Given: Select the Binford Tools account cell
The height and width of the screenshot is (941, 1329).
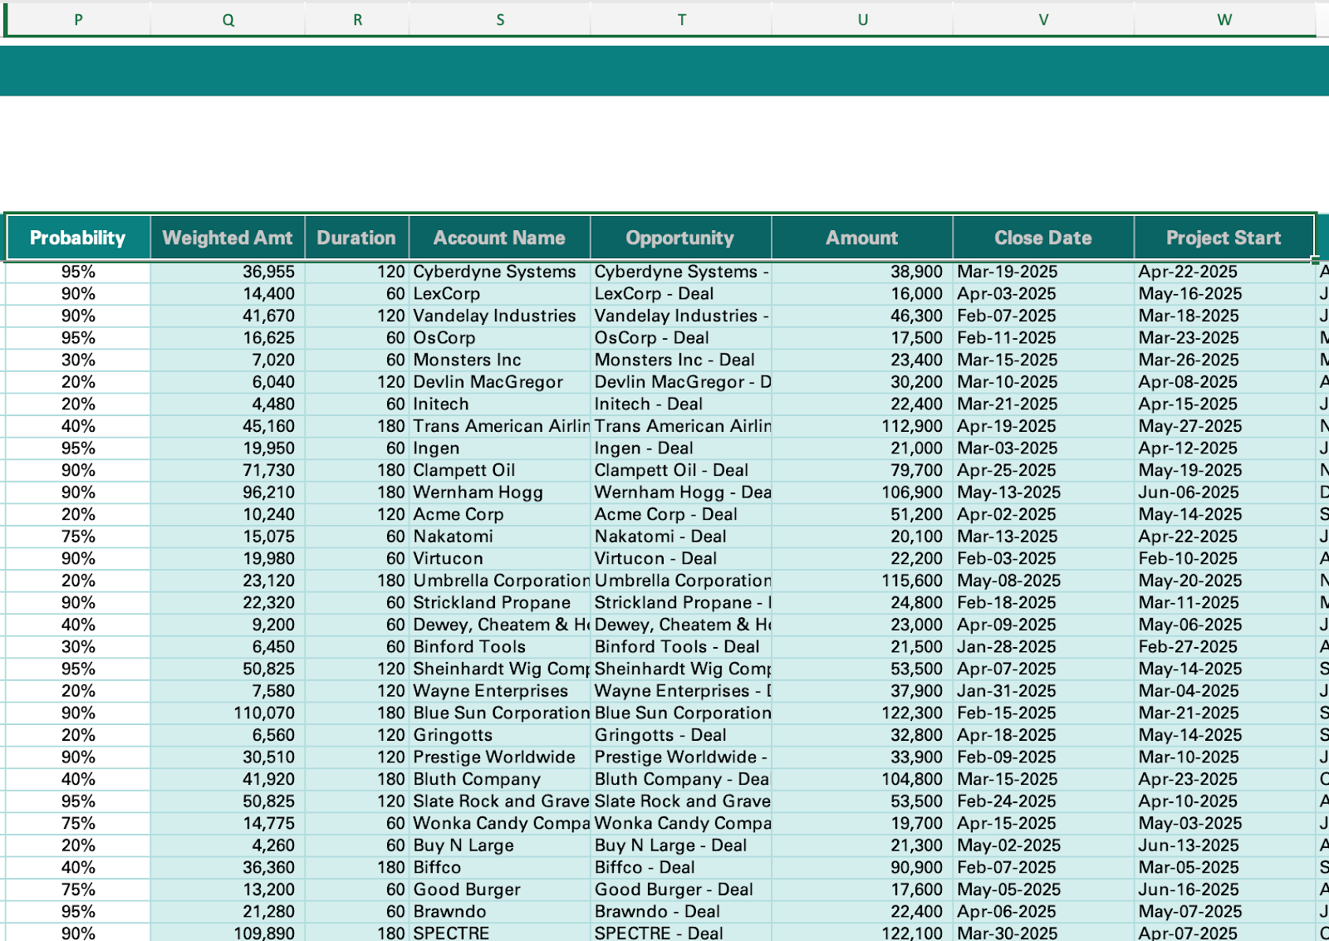Looking at the screenshot, I should pyautogui.click(x=500, y=647).
